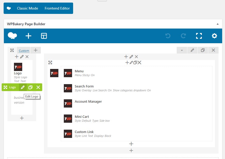
Task: Click the Mini Cart element thumbnail
Action: click(x=68, y=119)
